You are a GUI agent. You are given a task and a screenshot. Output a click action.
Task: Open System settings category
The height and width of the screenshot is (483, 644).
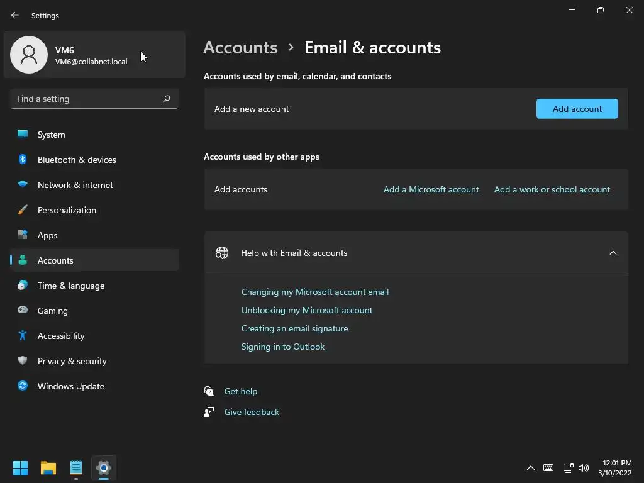click(x=94, y=135)
